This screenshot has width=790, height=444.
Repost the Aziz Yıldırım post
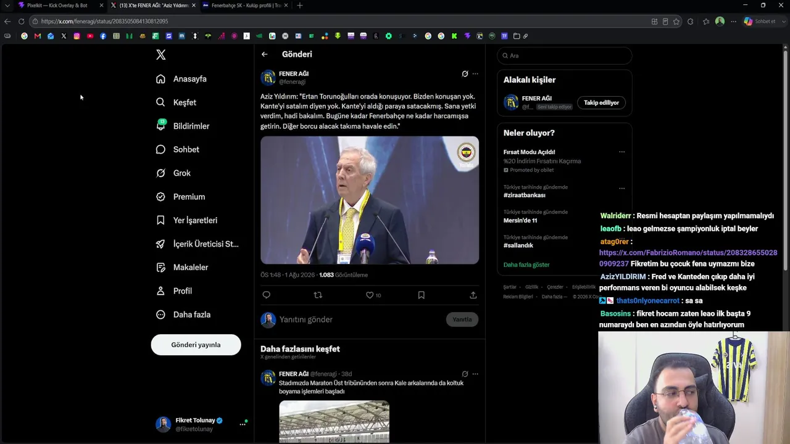pyautogui.click(x=318, y=295)
